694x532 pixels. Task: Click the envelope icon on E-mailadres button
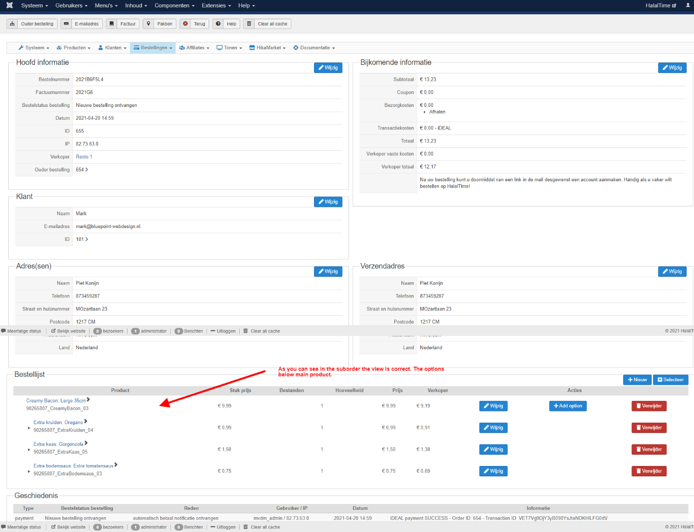66,24
